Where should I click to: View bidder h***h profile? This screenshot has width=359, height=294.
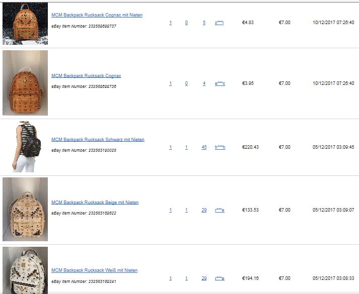pyautogui.click(x=220, y=147)
